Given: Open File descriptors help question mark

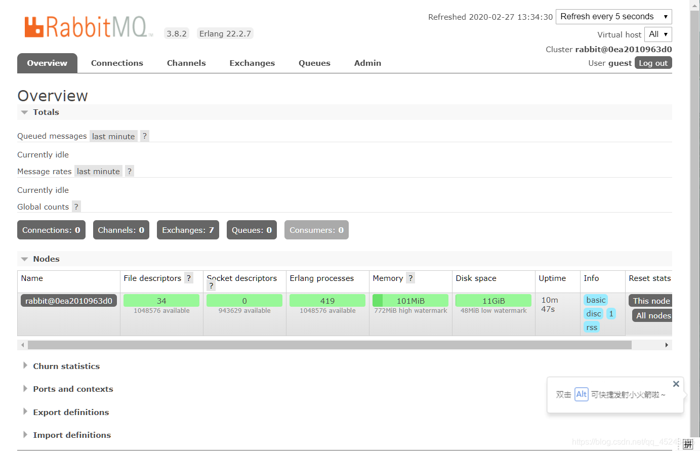Looking at the screenshot, I should pyautogui.click(x=189, y=278).
